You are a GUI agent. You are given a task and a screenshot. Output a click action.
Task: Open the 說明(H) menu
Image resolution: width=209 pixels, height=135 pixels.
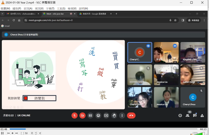pos(83,9)
